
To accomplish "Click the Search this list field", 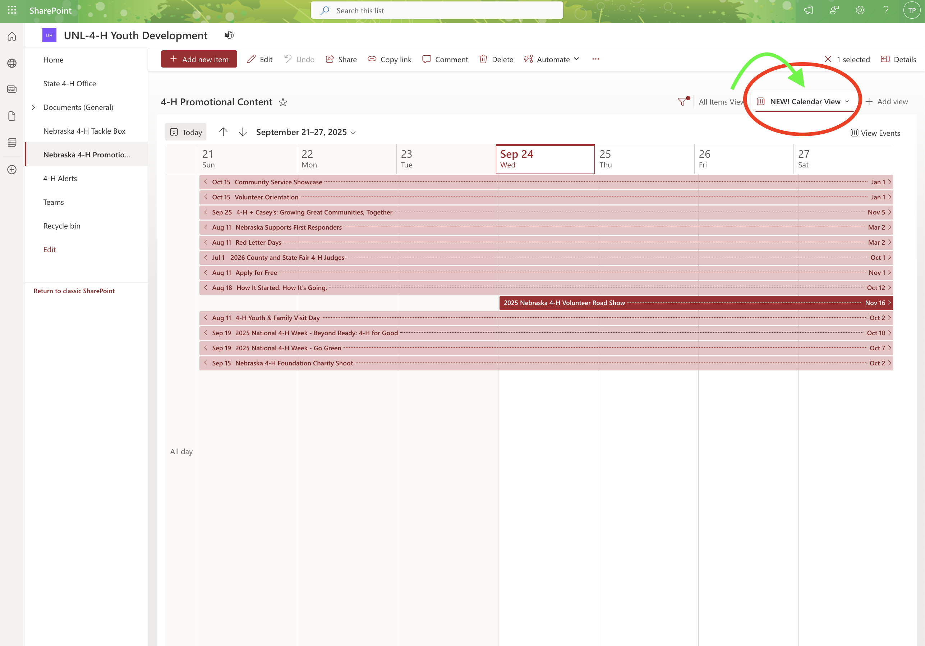I will click(x=437, y=10).
